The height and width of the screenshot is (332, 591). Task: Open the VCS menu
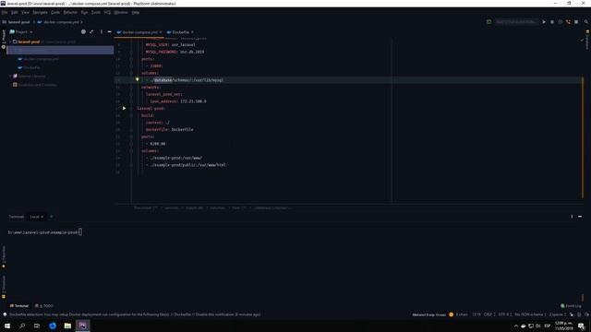107,12
